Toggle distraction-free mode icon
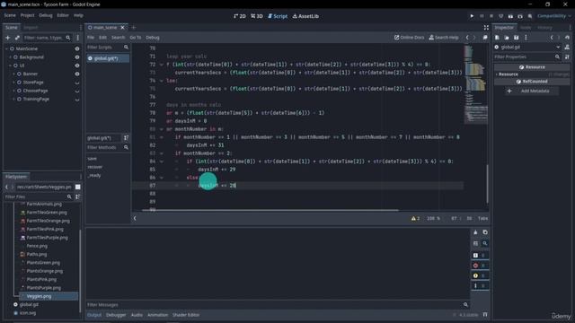 click(x=486, y=28)
